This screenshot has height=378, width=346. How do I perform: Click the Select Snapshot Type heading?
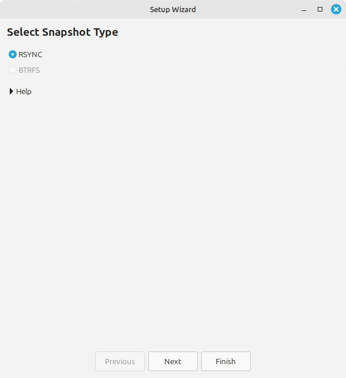62,32
